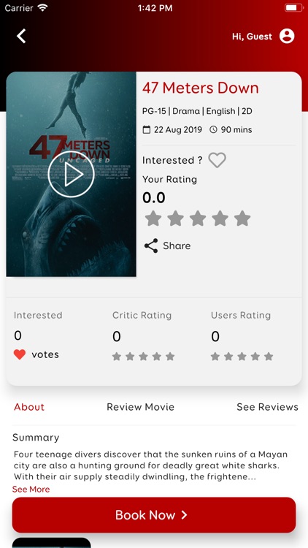Click the red votes heart icon
Image resolution: width=308 pixels, height=548 pixels.
pos(20,354)
